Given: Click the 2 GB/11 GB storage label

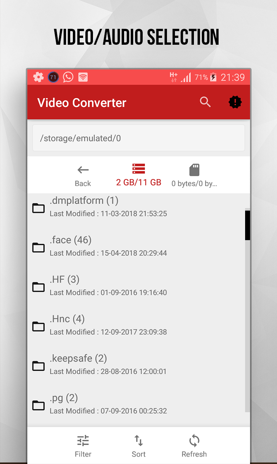Looking at the screenshot, I should [138, 182].
